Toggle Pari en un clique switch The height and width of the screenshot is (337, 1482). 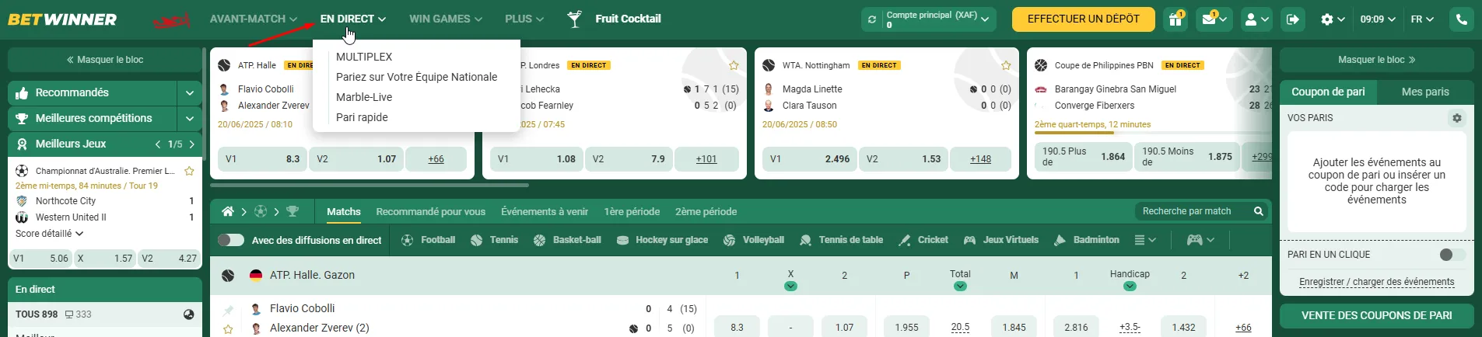click(1452, 255)
